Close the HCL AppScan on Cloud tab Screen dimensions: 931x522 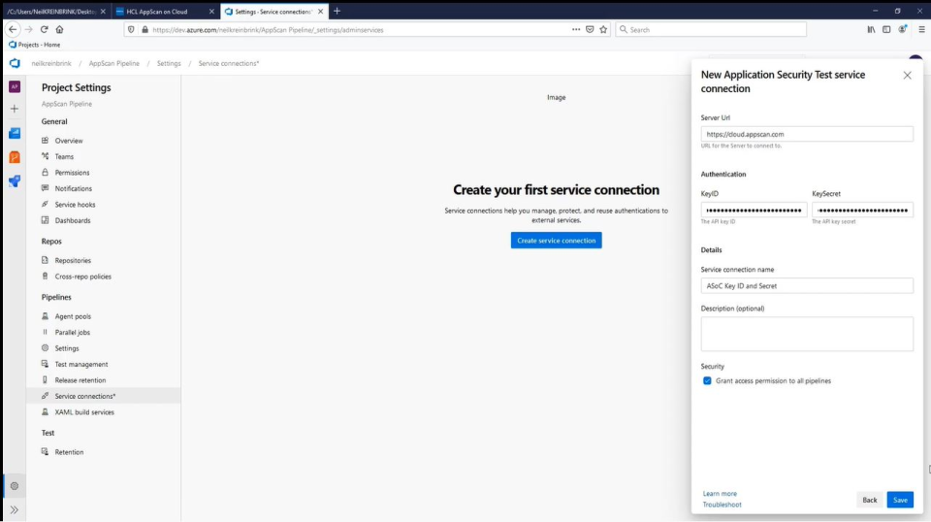click(x=211, y=12)
